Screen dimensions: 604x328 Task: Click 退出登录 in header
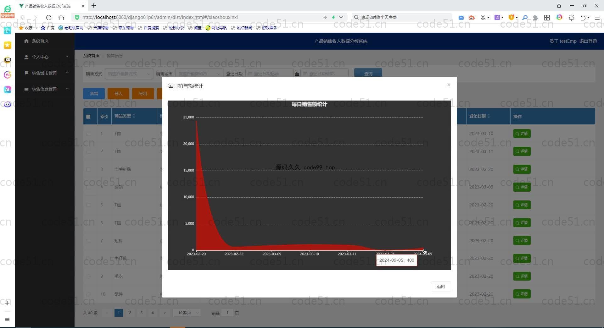click(x=588, y=41)
